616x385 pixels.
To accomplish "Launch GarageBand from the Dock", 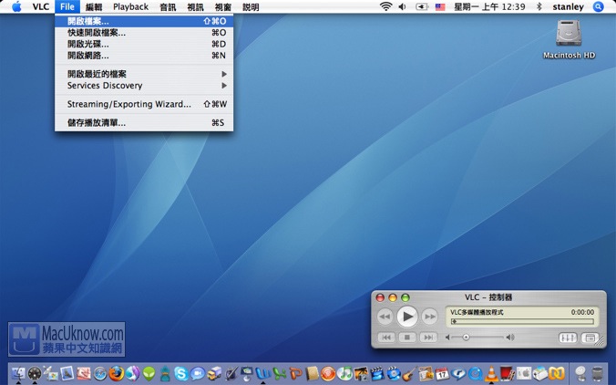I will [409, 373].
